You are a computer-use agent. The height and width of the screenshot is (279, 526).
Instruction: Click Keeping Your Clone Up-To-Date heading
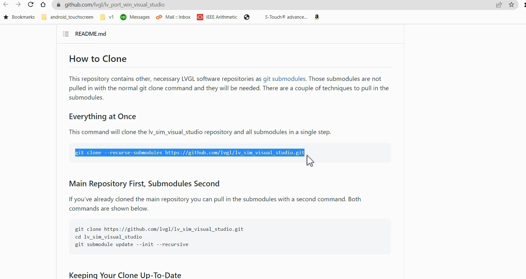[x=125, y=275]
